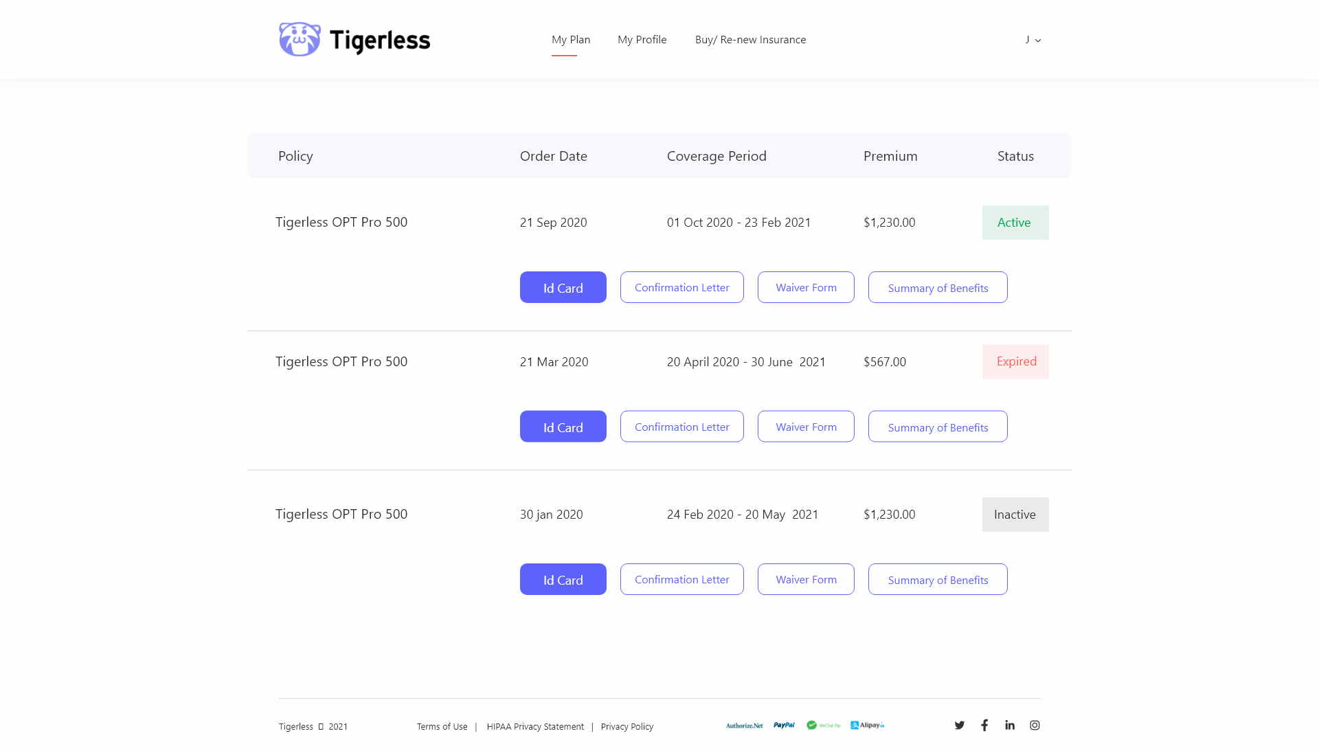Open the HIPAA Privacy Statement link
Image resolution: width=1319 pixels, height=753 pixels.
[x=535, y=727]
